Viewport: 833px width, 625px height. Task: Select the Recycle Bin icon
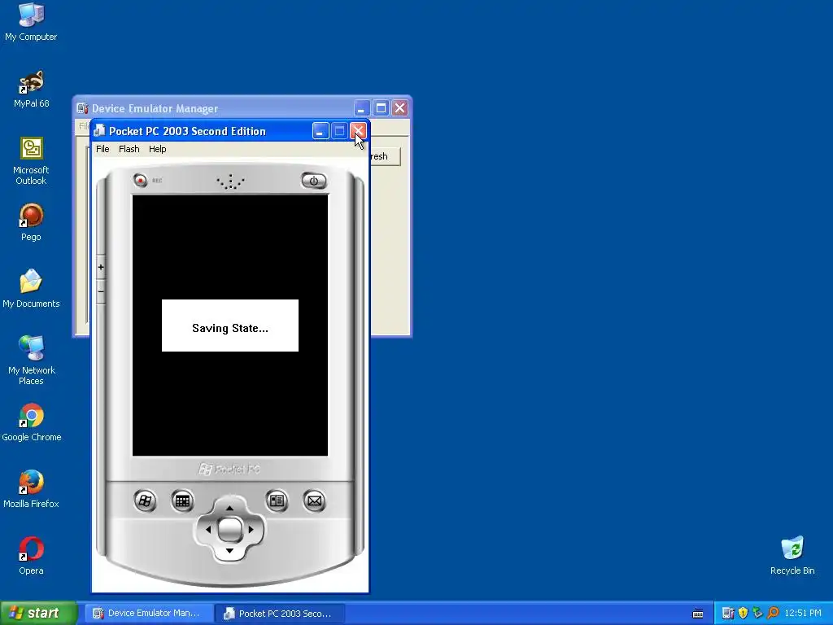pos(792,557)
